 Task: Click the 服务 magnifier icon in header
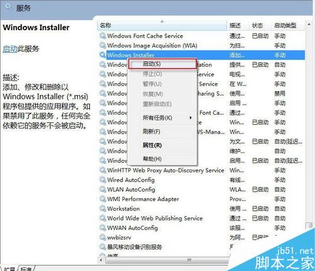(9, 8)
